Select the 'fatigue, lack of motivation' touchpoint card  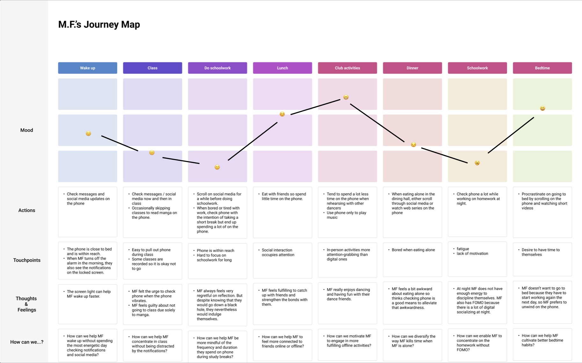[477, 259]
